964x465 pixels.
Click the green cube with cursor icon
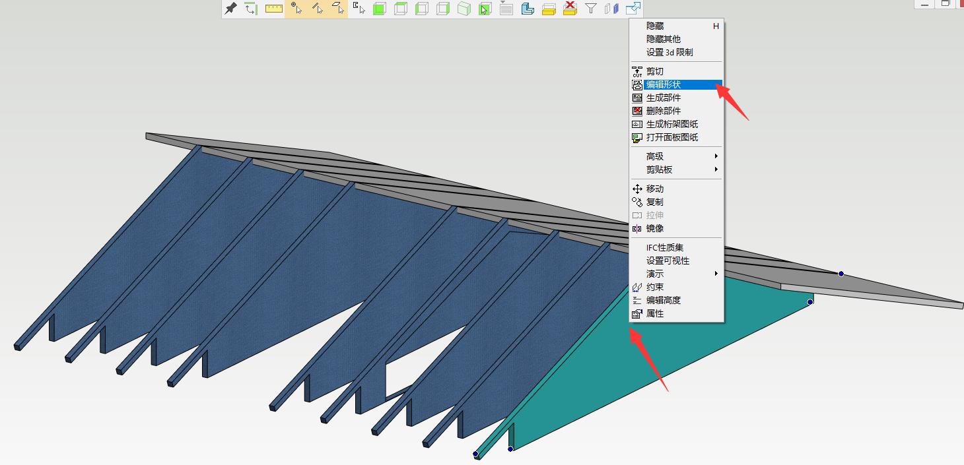point(485,9)
